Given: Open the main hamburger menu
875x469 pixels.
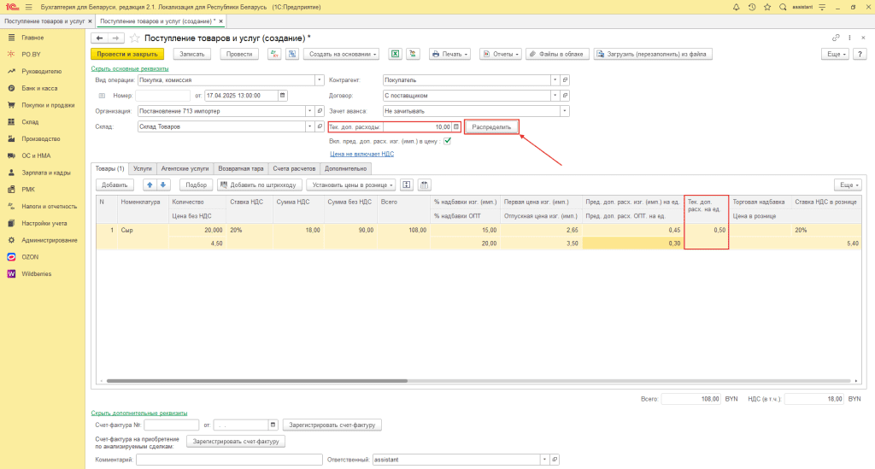Looking at the screenshot, I should (28, 7).
